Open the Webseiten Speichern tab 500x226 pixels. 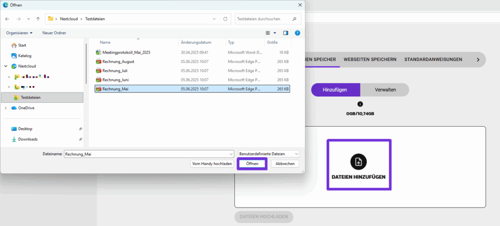(x=370, y=59)
